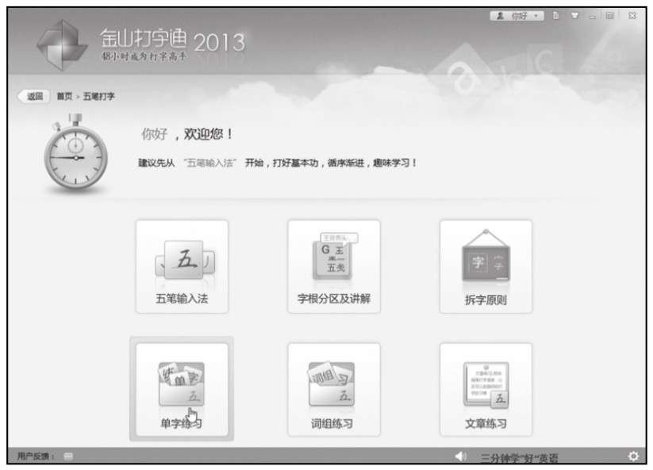Click the 五笔打字 breadcrumb item
Image resolution: width=653 pixels, height=470 pixels.
[x=98, y=96]
